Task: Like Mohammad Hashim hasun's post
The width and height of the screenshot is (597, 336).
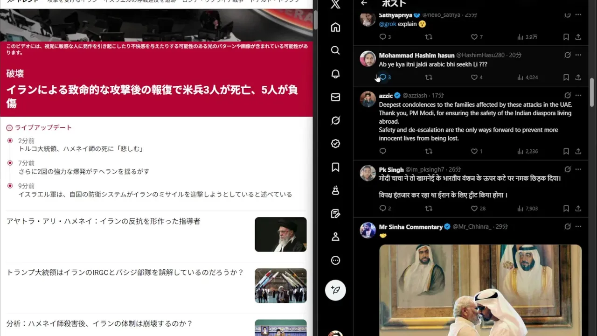Action: pos(474,77)
